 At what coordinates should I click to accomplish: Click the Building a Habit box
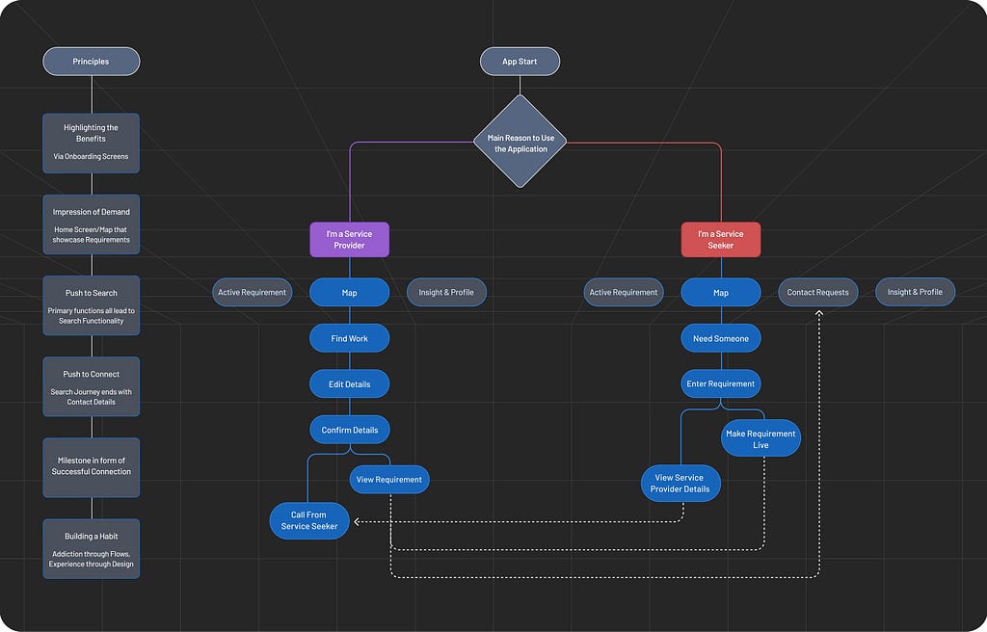pos(92,549)
